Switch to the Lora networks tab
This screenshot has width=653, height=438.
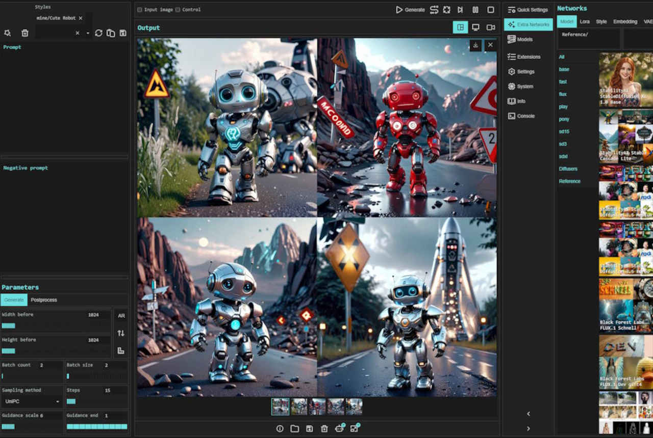pos(585,21)
